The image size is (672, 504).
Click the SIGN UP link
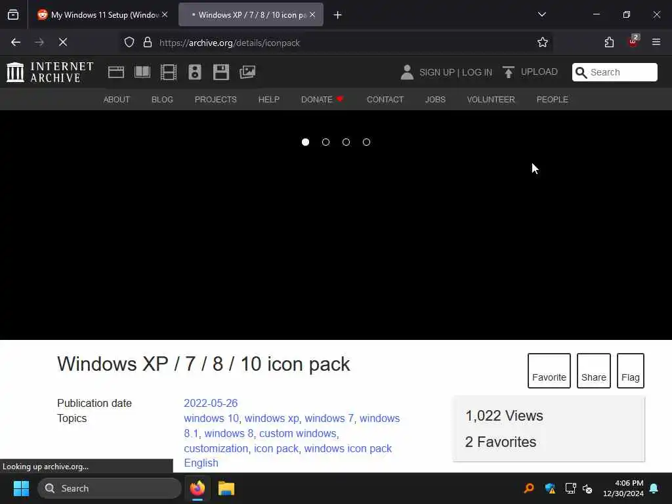click(x=436, y=72)
